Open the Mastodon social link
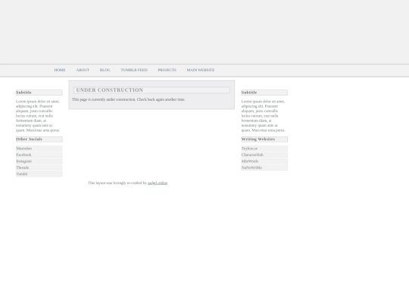This screenshot has height=307, width=409. [x=39, y=149]
